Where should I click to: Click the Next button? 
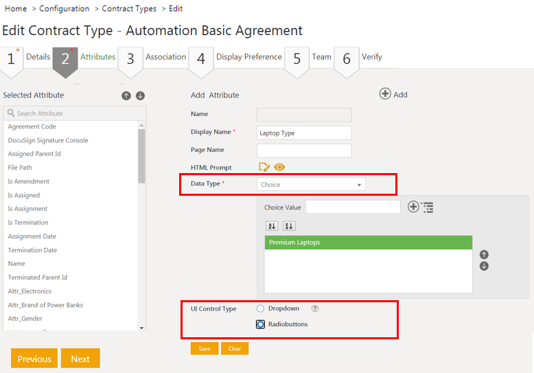[x=80, y=359]
